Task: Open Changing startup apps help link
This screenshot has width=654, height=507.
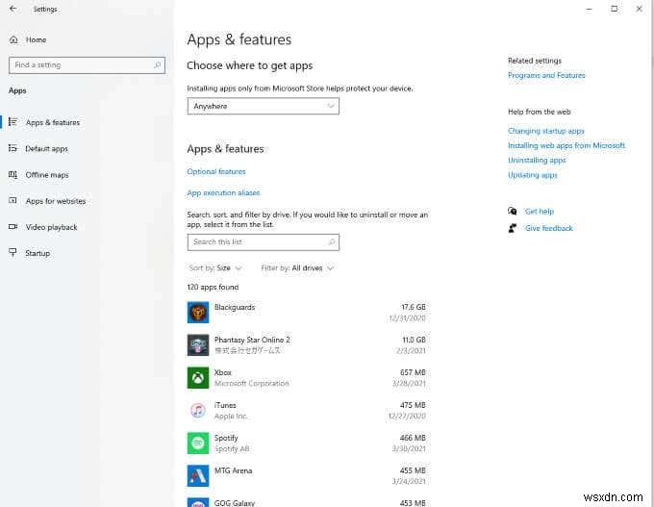Action: [546, 131]
